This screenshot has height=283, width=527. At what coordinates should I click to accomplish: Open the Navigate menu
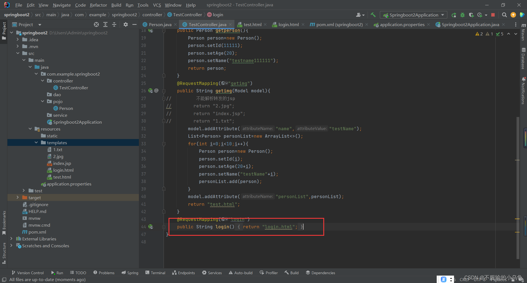coord(61,5)
